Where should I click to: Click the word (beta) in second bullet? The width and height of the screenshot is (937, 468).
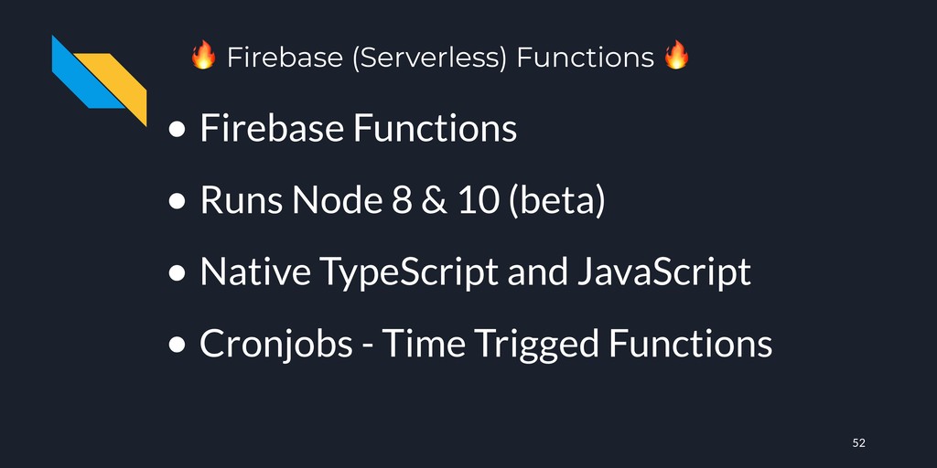(x=556, y=200)
